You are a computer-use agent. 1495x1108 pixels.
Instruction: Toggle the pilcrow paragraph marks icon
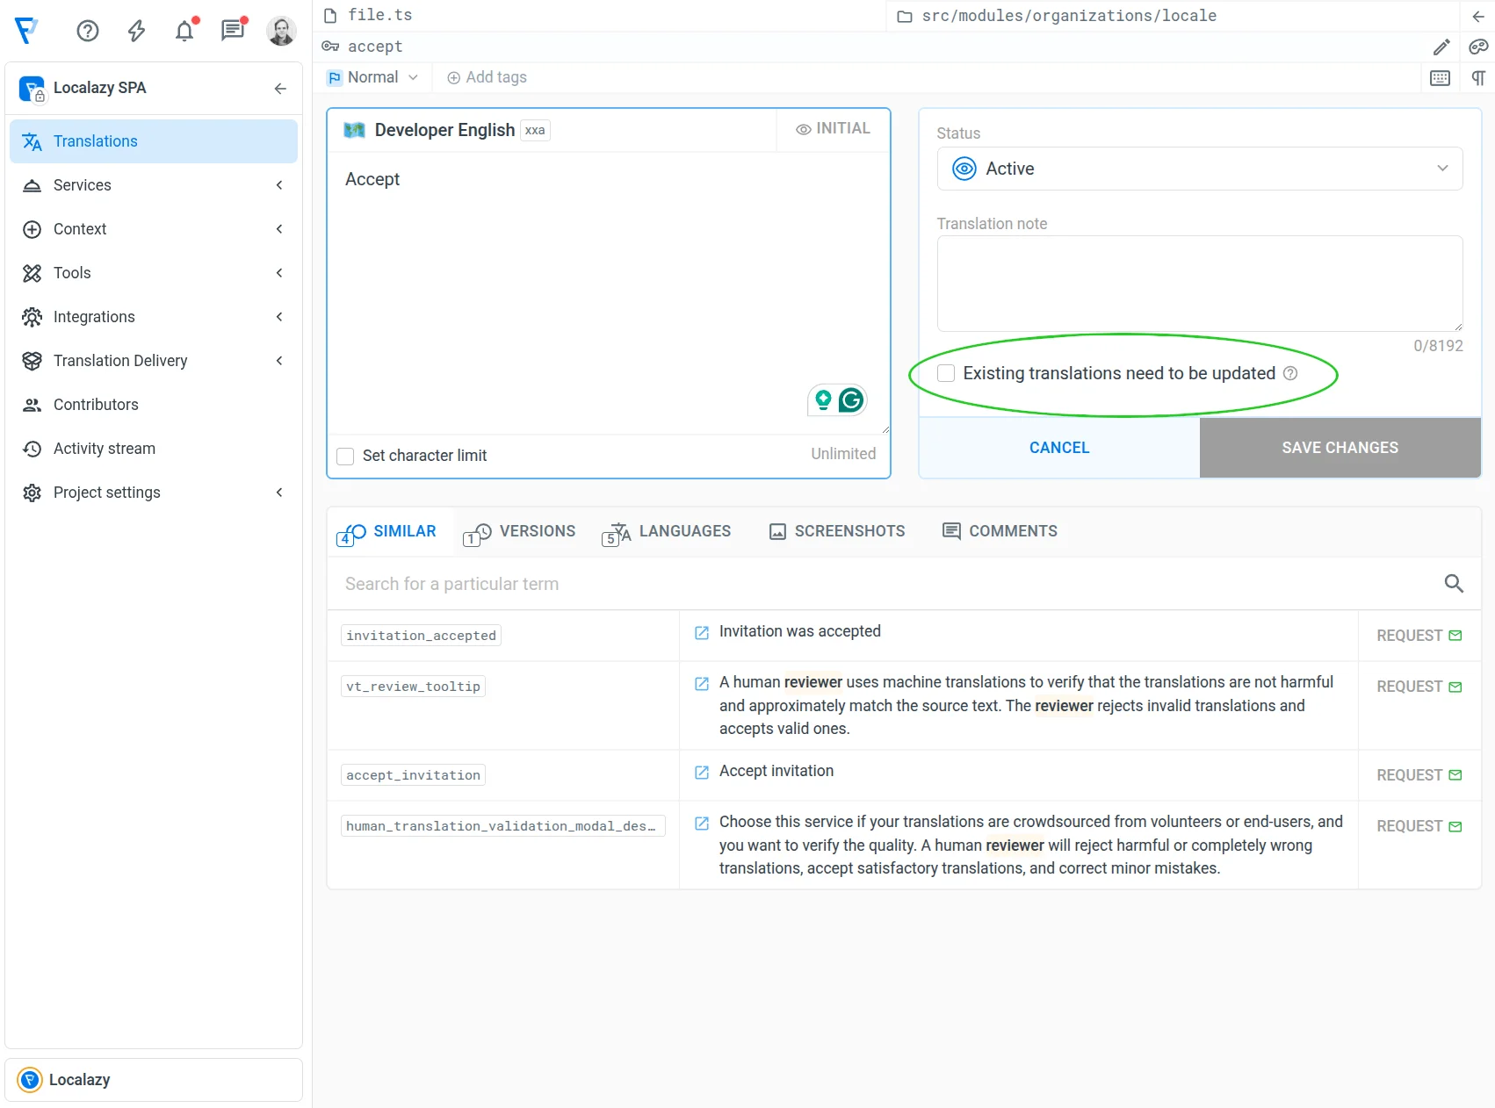coord(1478,78)
